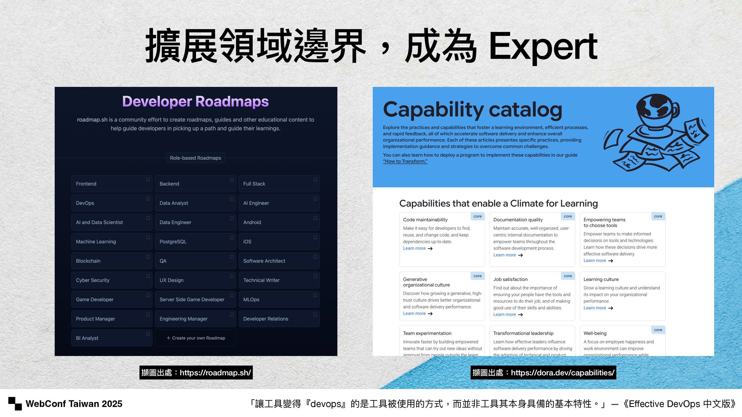Click Learn more under Documentation quality
This screenshot has height=417, width=742.
point(504,255)
